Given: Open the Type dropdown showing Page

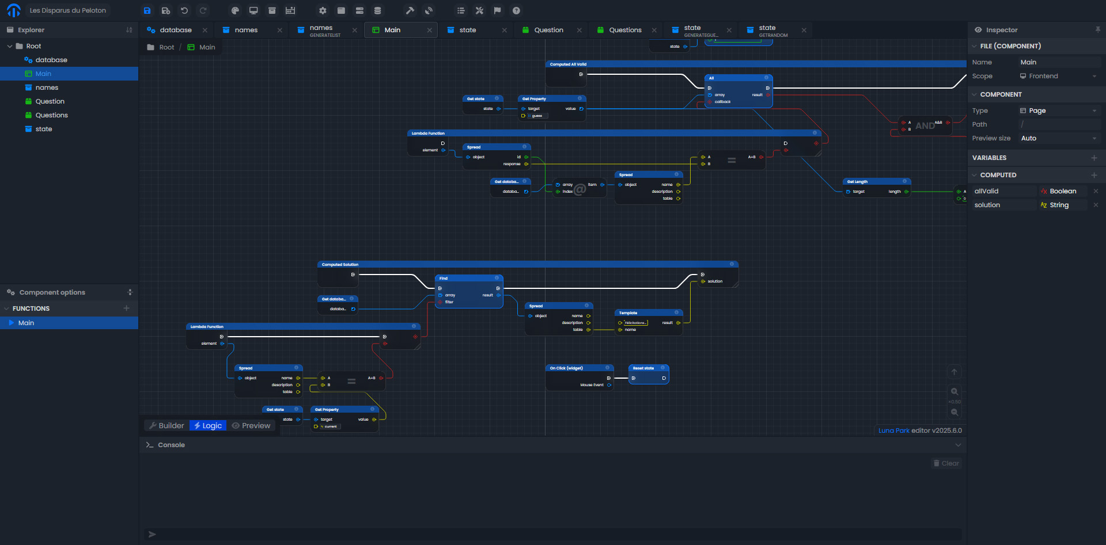Looking at the screenshot, I should 1059,110.
